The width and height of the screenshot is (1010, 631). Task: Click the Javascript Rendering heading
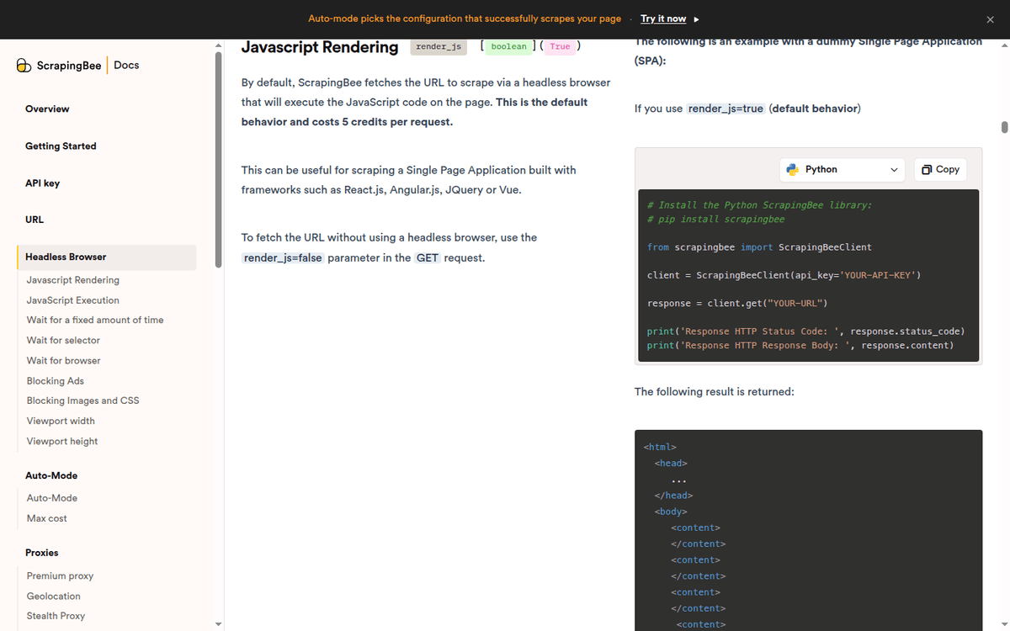(320, 47)
